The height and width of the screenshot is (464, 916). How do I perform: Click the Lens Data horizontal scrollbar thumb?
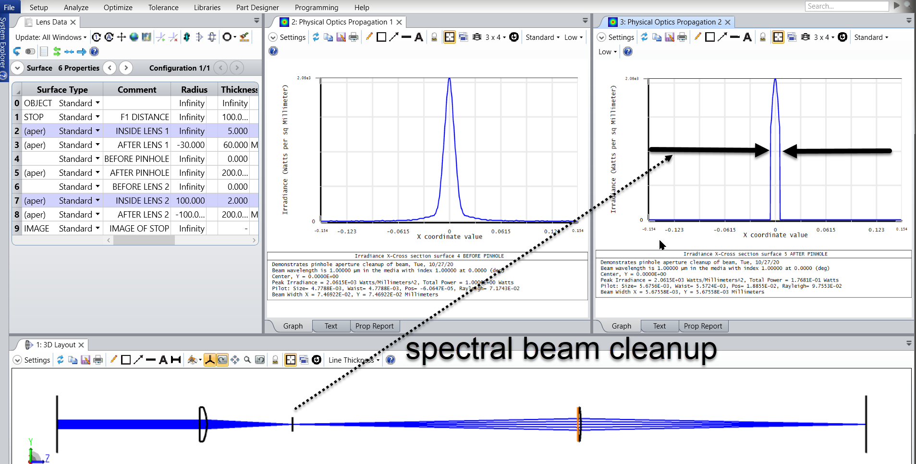coord(144,240)
